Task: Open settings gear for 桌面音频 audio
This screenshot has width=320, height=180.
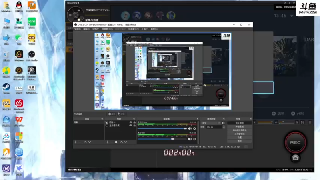Action: coord(194,139)
